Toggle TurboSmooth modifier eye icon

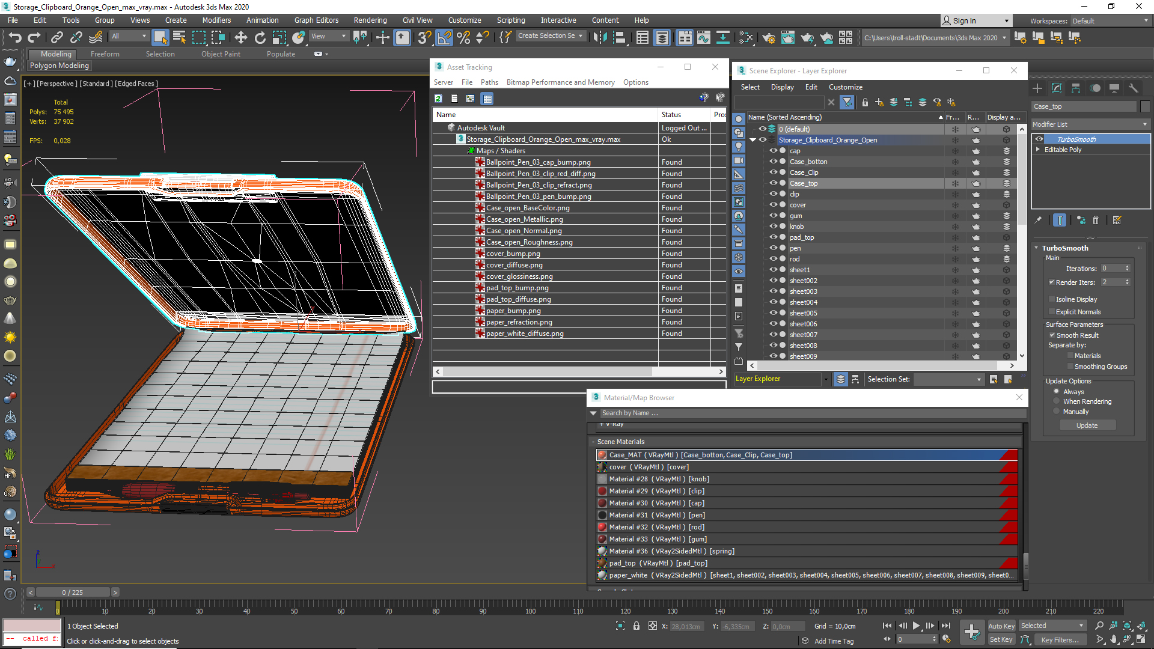tap(1039, 139)
